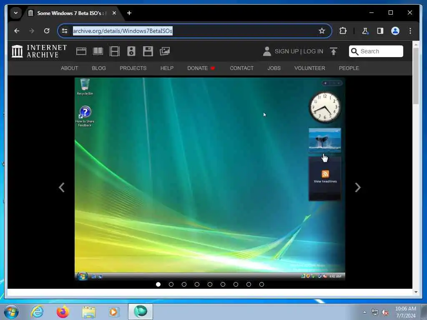The image size is (427, 320).
Task: Click the Internet Archive logo
Action: point(39,51)
